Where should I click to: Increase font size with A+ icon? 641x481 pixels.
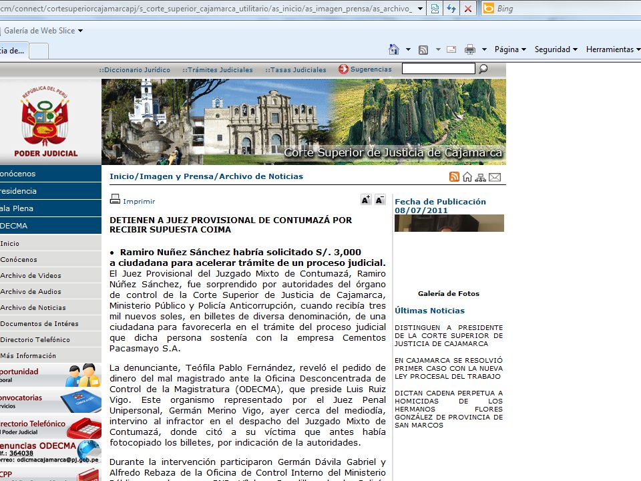click(367, 199)
